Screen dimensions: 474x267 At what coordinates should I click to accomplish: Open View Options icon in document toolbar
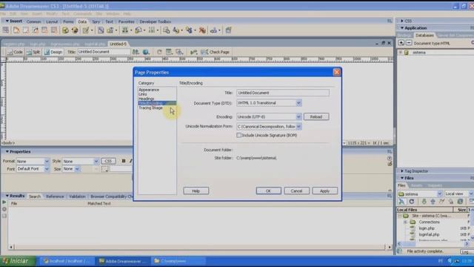[169, 52]
